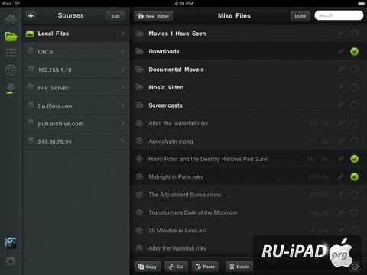The height and width of the screenshot is (275, 367).
Task: Toggle selection of Screencasts
Action: [x=354, y=105]
